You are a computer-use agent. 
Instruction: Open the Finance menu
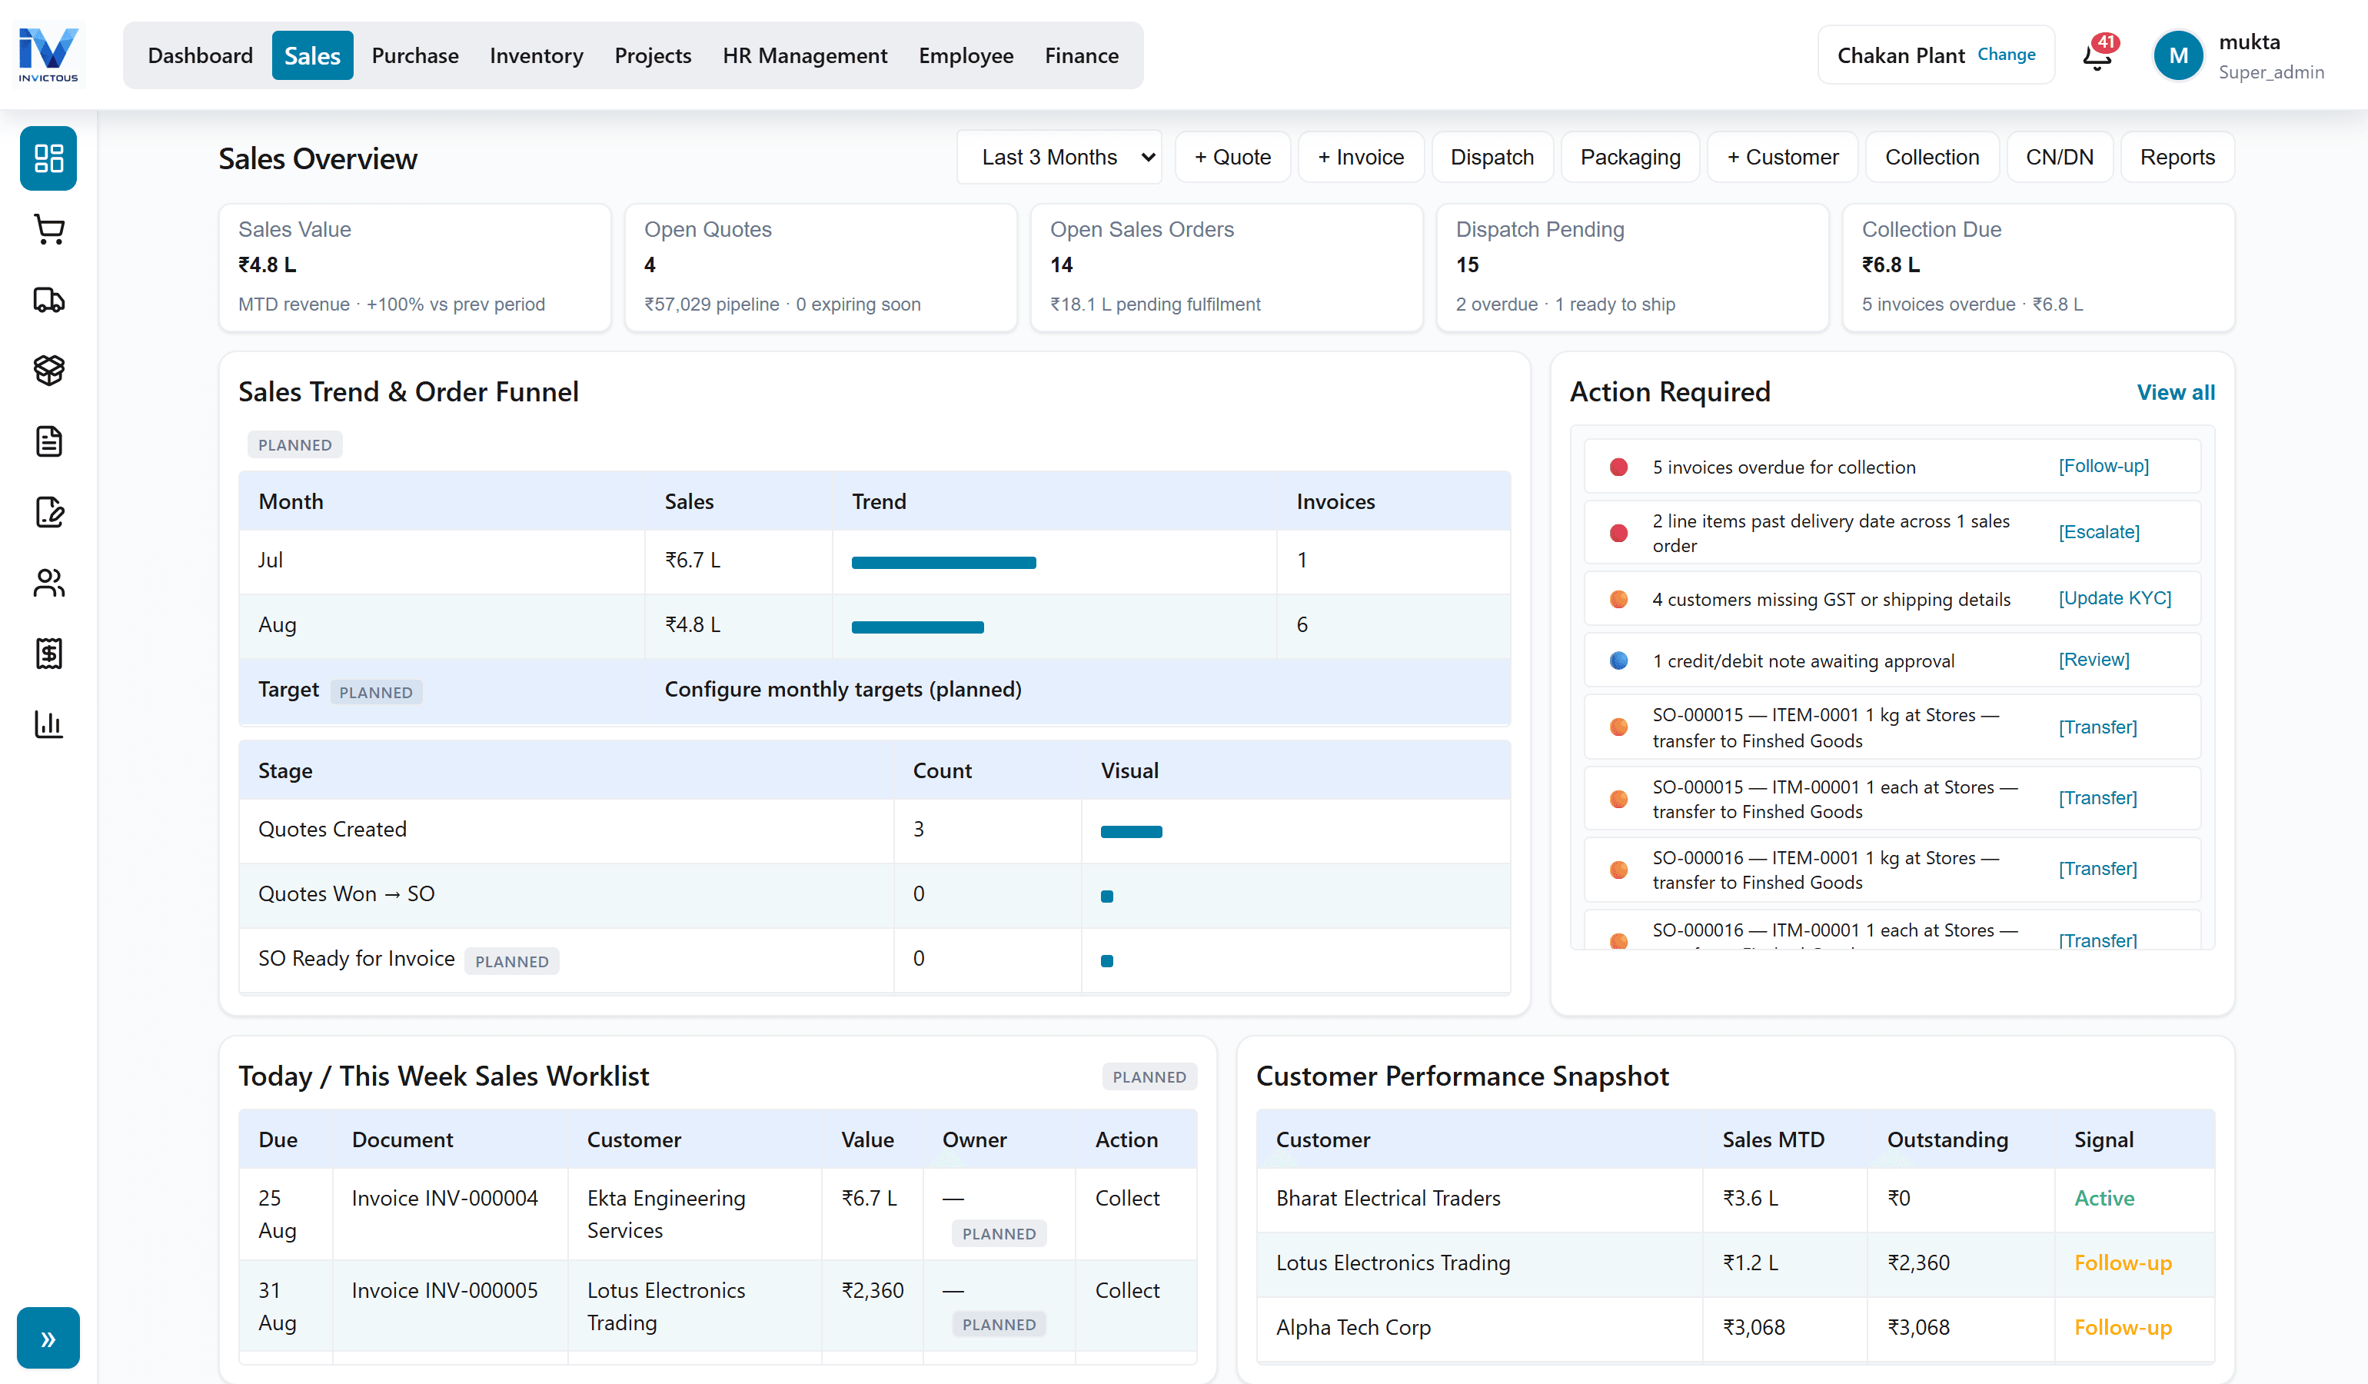pos(1082,55)
